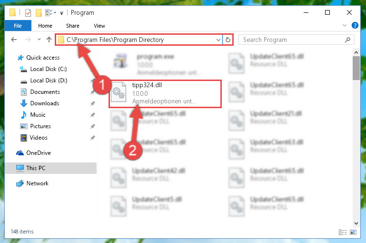This screenshot has width=366, height=243.
Task: Open the Recent locations dropdown arrow
Action: (x=39, y=40)
